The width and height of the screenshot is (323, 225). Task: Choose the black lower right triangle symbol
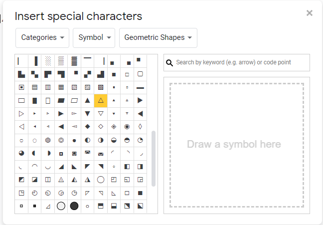click(x=61, y=167)
